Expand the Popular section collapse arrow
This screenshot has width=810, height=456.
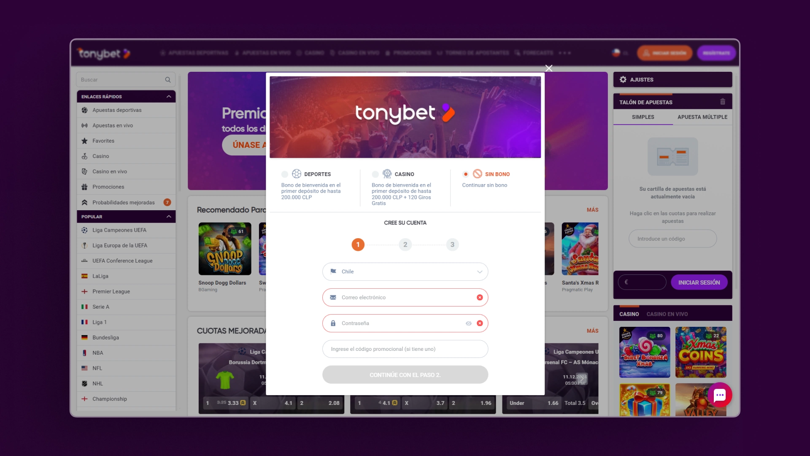[169, 217]
